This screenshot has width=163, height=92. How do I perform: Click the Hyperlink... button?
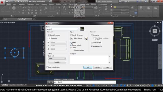pos(57,62)
